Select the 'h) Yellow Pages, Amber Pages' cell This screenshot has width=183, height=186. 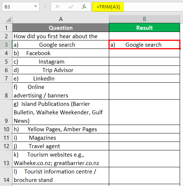(x=61, y=129)
